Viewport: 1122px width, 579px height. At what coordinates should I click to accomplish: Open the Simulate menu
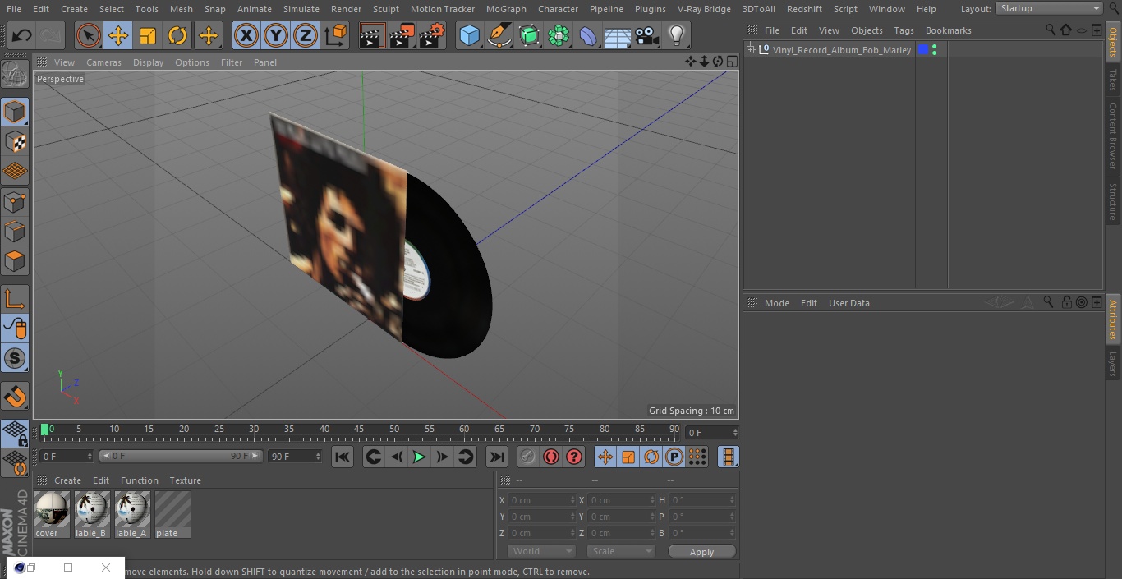click(301, 9)
